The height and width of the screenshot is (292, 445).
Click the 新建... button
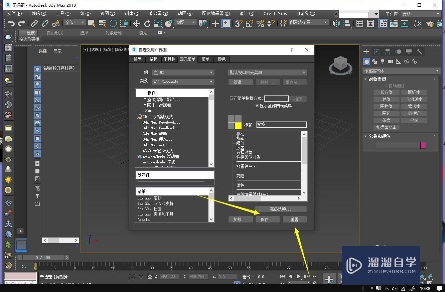coord(241,82)
